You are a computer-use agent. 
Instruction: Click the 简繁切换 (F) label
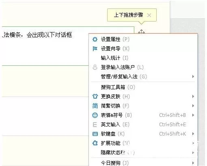115,106
